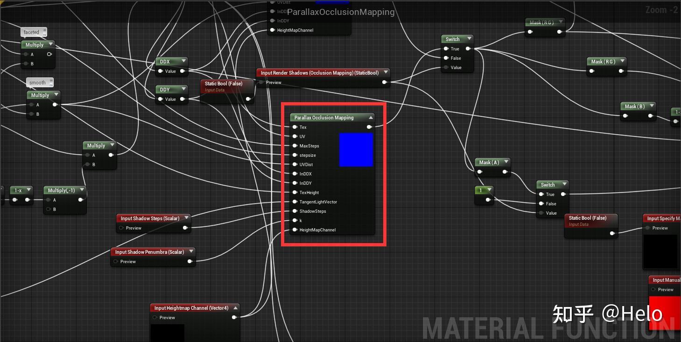Click the Tex output pin on the Parallax node

pyautogui.click(x=370, y=127)
